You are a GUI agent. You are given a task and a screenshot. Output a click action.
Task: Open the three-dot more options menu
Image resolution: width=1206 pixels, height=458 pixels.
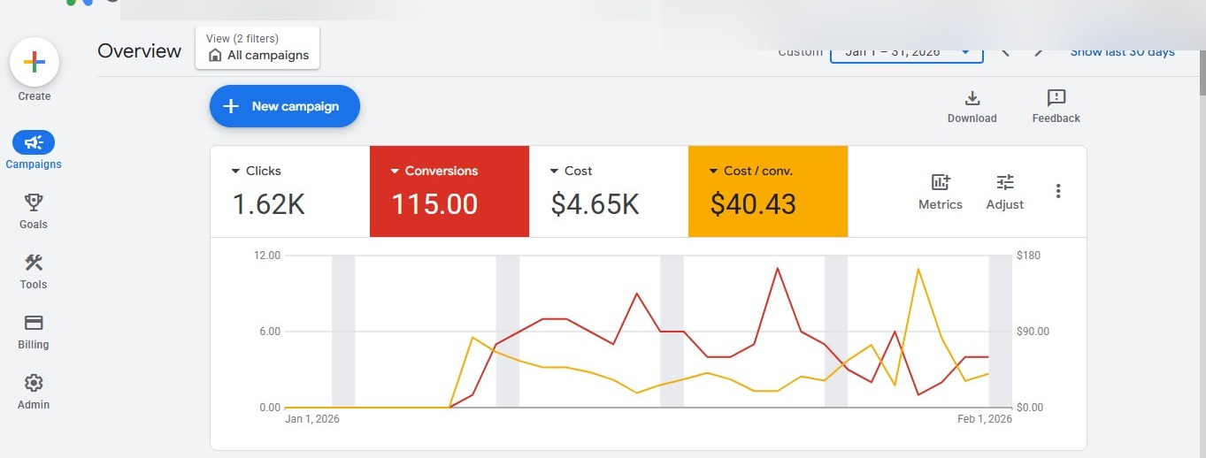pos(1058,191)
